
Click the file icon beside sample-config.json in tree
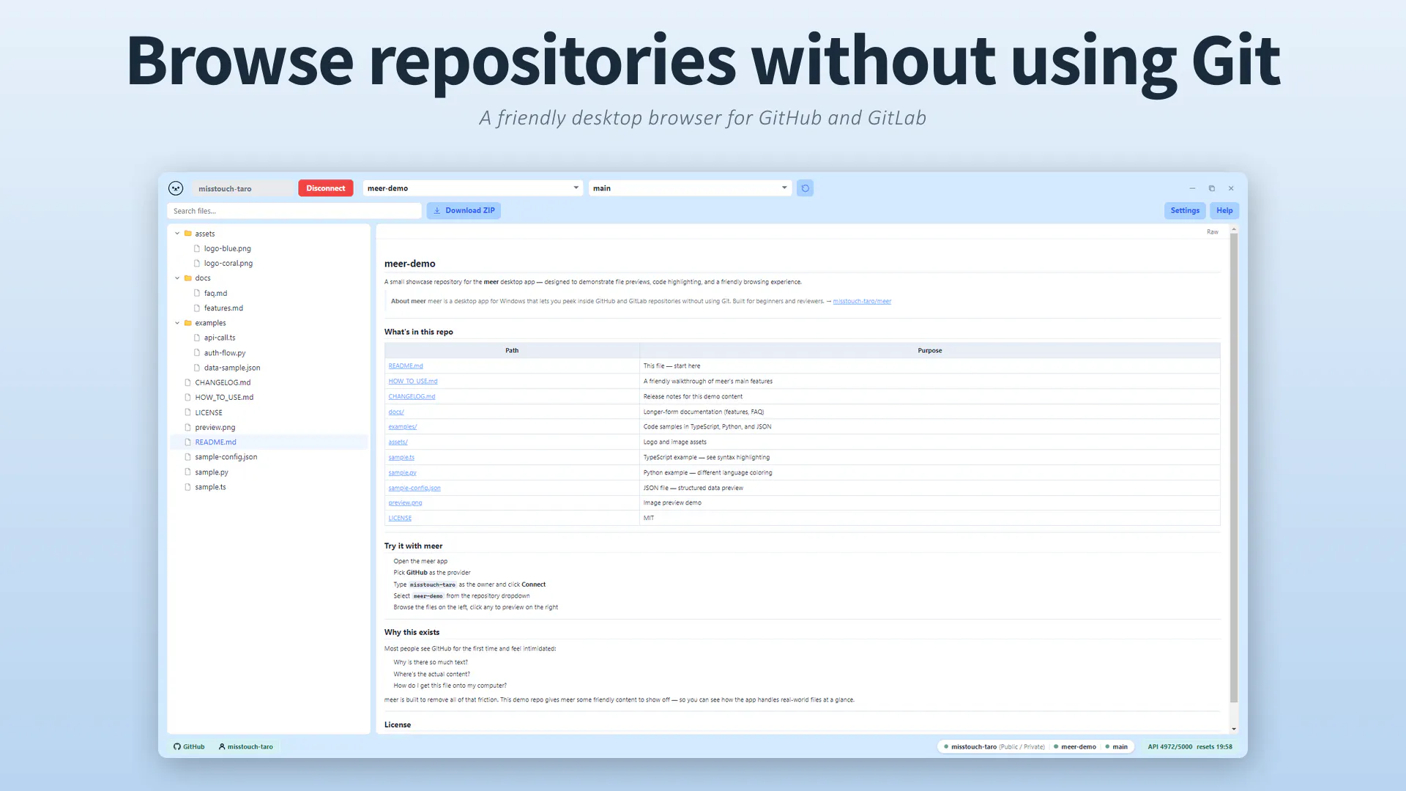click(188, 457)
